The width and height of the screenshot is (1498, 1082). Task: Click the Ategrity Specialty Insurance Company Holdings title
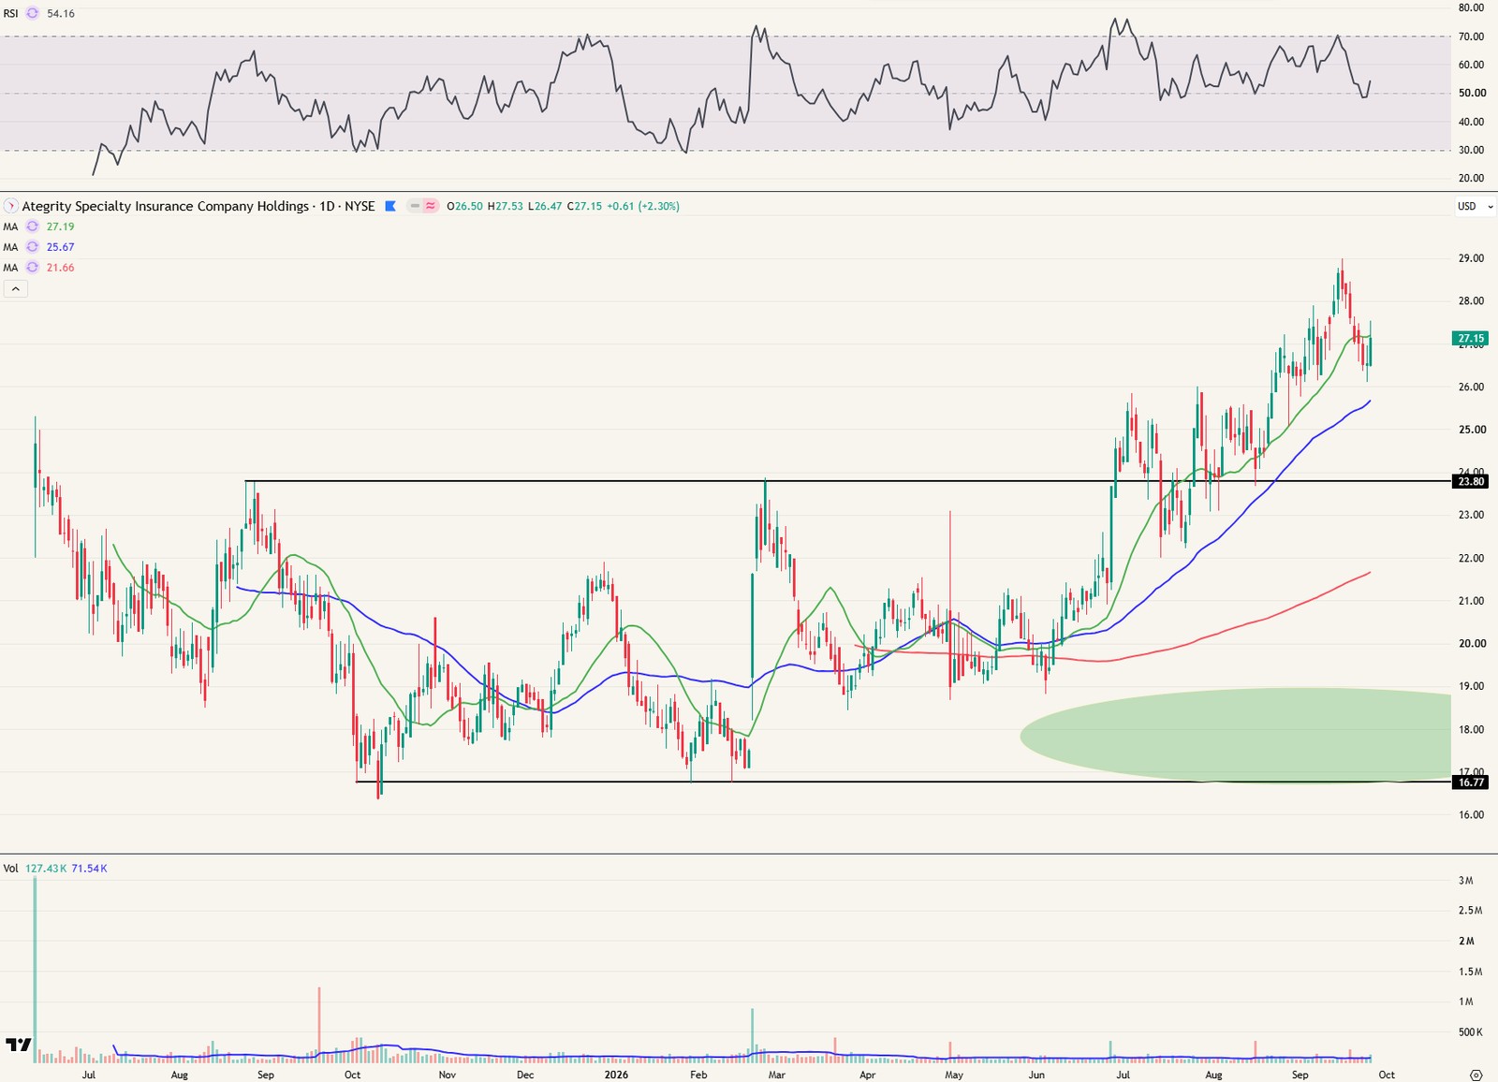166,206
